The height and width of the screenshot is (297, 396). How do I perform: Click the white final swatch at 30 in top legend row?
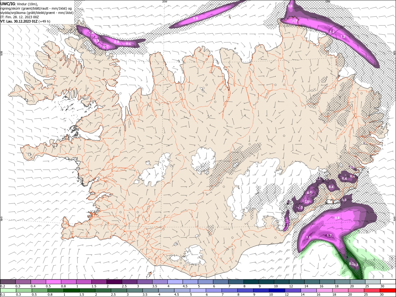coord(388,282)
